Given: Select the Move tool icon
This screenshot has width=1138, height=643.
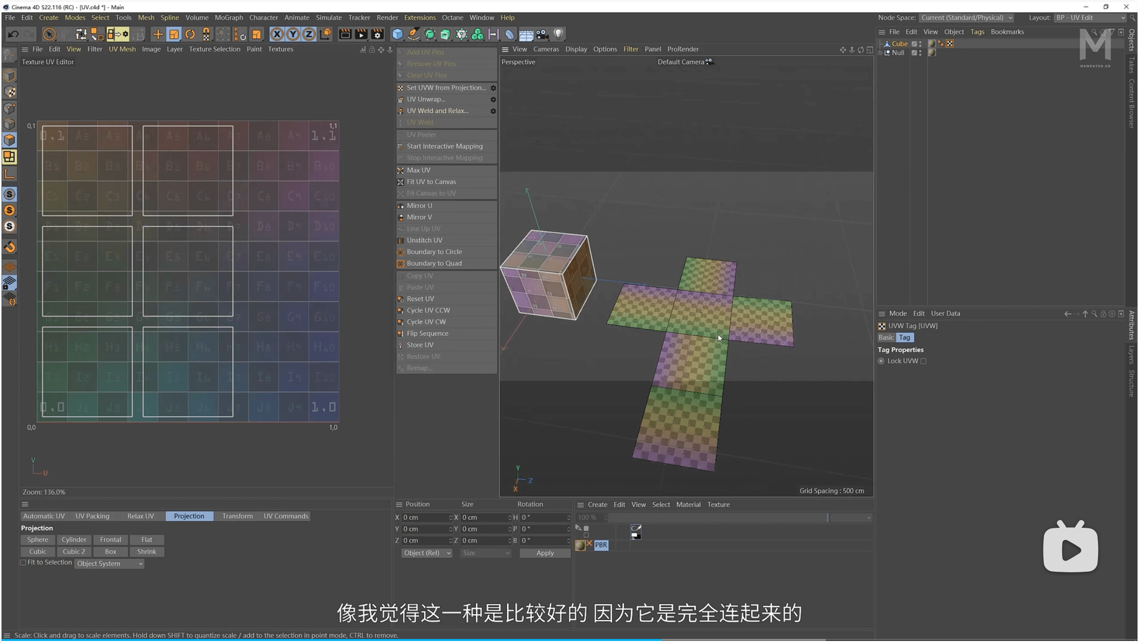Looking at the screenshot, I should click(158, 34).
